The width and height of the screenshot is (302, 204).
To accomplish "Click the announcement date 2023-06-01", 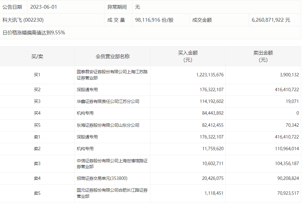I will point(43,7).
